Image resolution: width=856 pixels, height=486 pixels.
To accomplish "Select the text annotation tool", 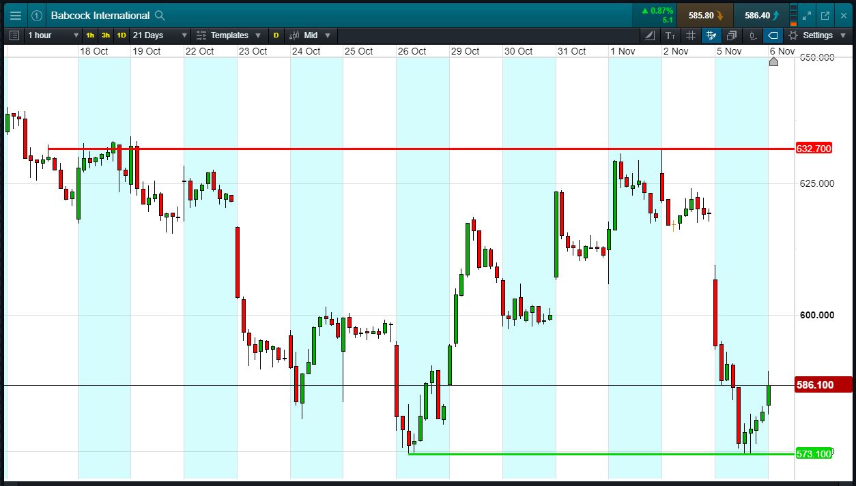I will 670,35.
